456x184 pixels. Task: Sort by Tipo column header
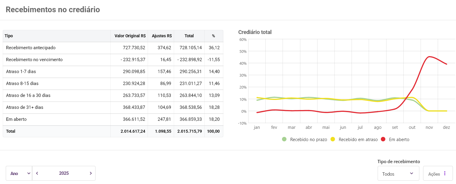coord(9,36)
